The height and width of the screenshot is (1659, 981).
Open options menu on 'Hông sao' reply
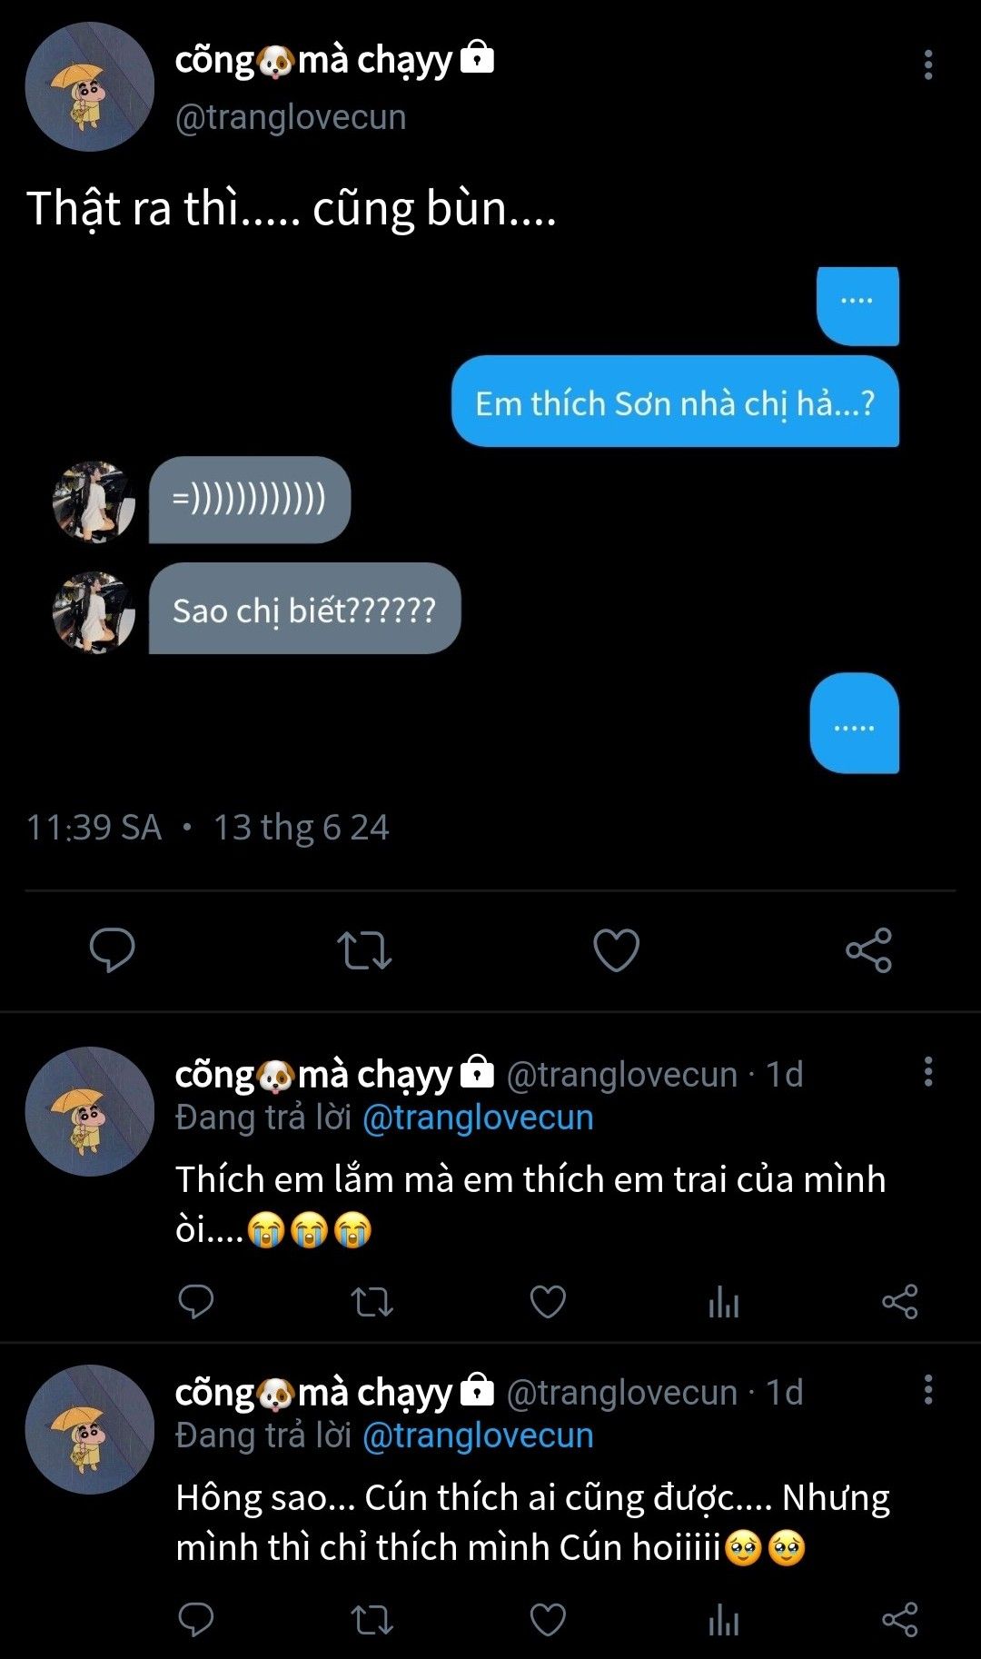click(927, 1390)
